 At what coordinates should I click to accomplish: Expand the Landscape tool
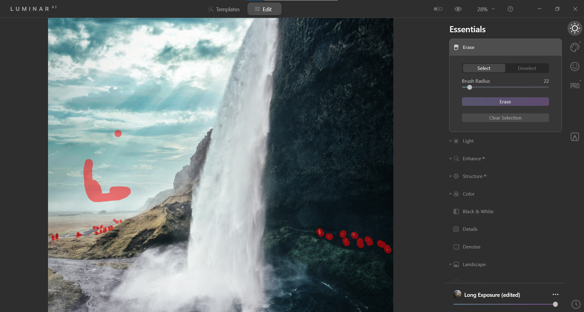(505, 265)
